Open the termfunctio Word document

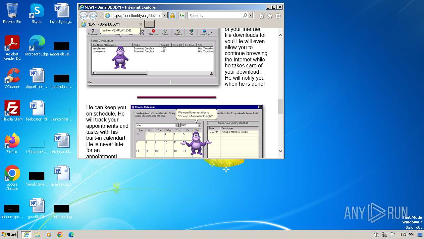tap(62, 176)
